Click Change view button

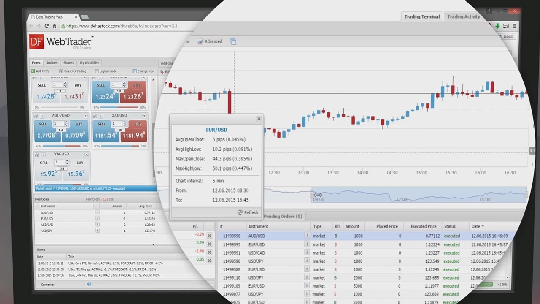pyautogui.click(x=143, y=71)
